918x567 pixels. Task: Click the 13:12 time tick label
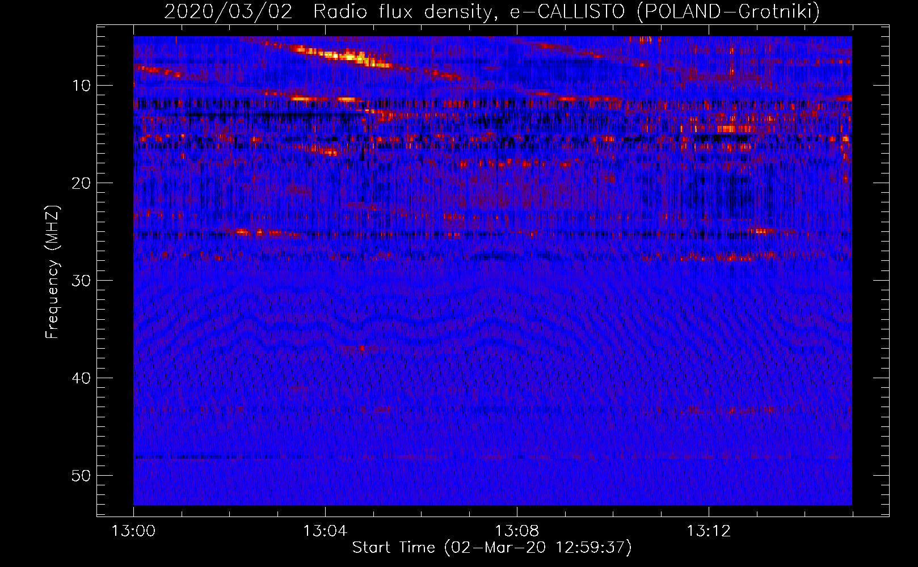tap(709, 531)
